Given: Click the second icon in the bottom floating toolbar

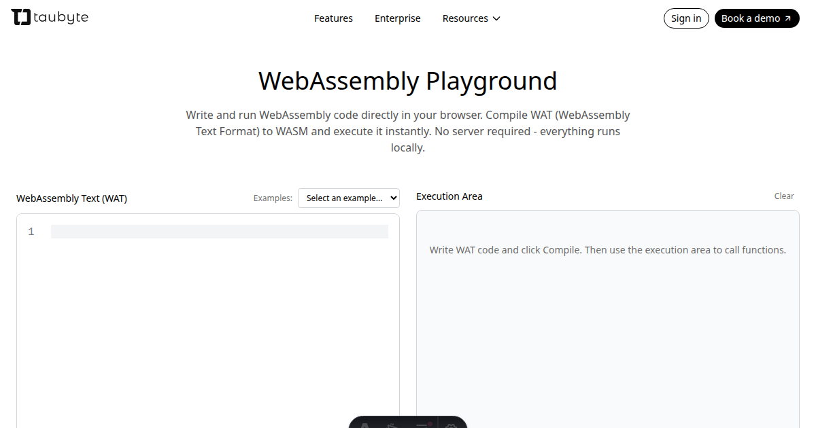Looking at the screenshot, I should pyautogui.click(x=393, y=426).
